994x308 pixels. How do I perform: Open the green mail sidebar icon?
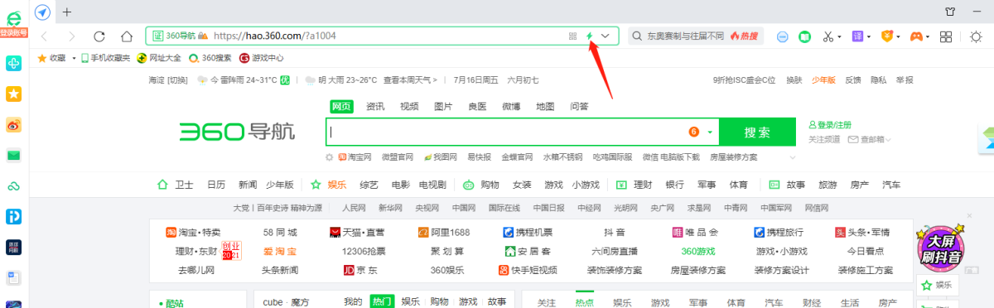(13, 155)
